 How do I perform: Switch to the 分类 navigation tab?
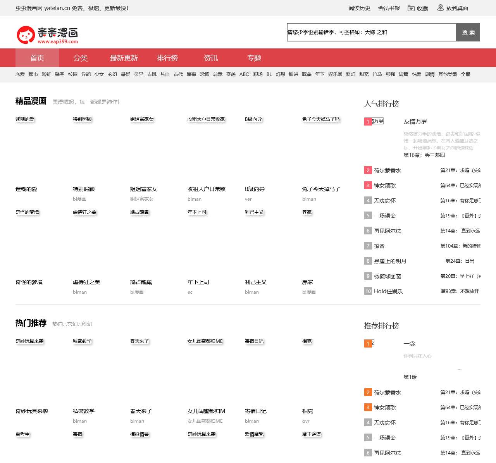[81, 58]
